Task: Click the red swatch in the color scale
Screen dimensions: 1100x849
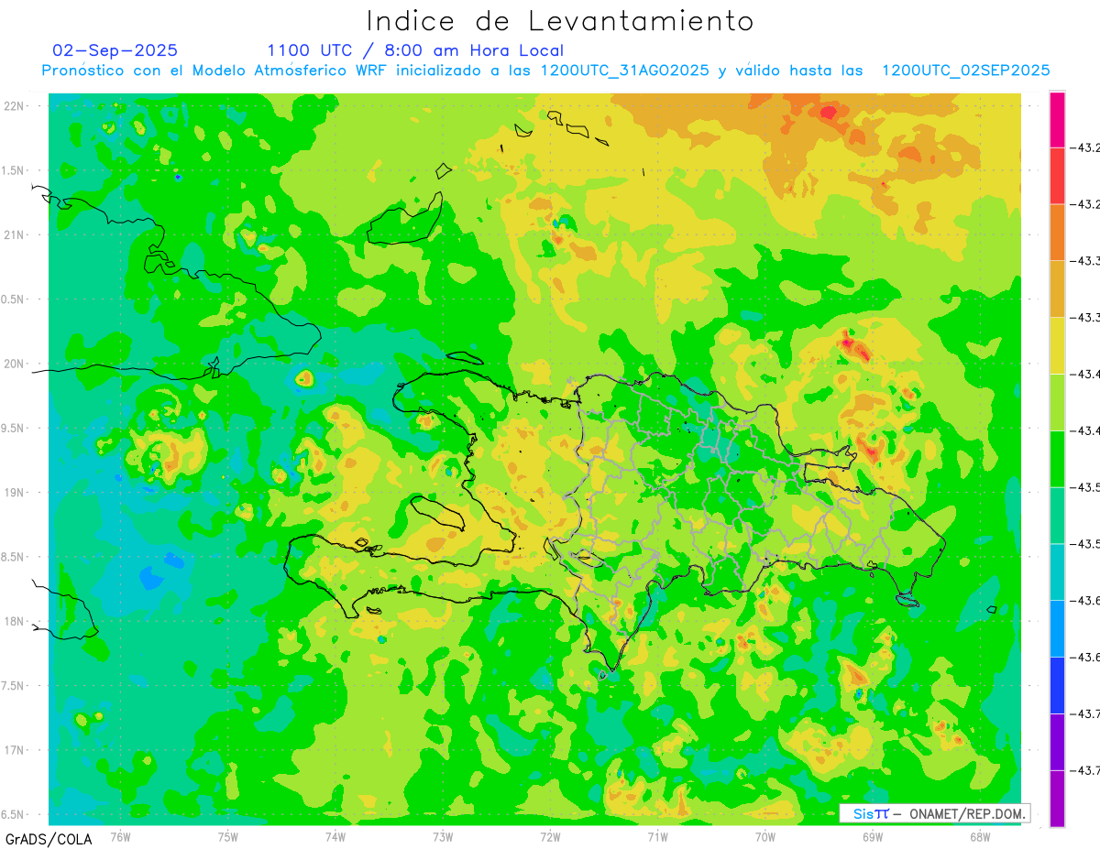Action: 1057,175
